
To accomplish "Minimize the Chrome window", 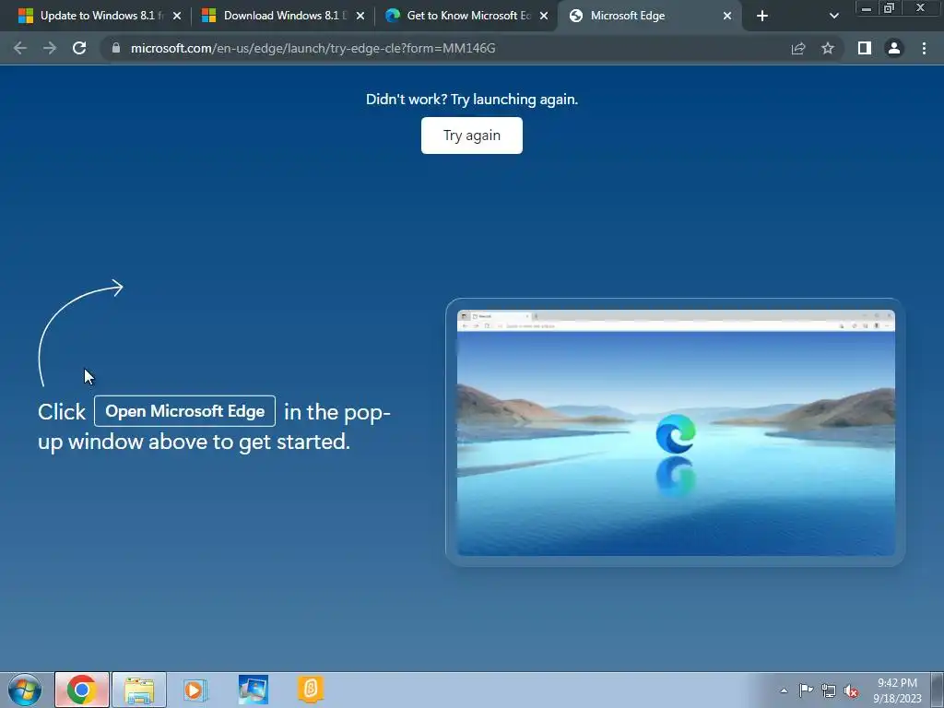I will tap(867, 7).
